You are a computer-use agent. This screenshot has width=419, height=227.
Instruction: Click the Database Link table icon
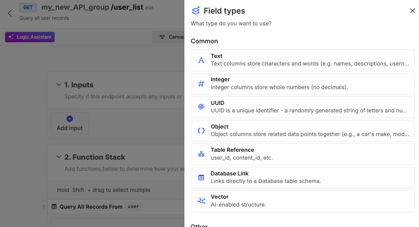(x=201, y=178)
